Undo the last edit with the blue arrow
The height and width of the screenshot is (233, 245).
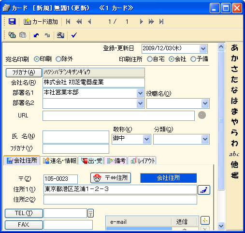coord(36,35)
